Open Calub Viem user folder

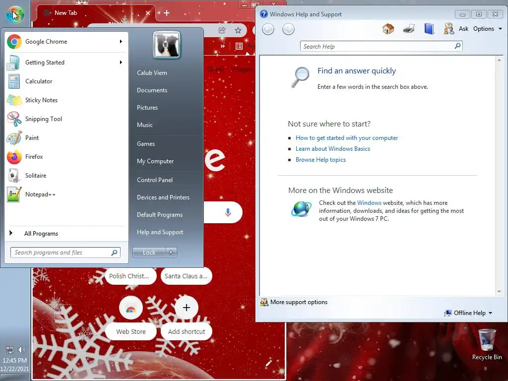point(152,73)
